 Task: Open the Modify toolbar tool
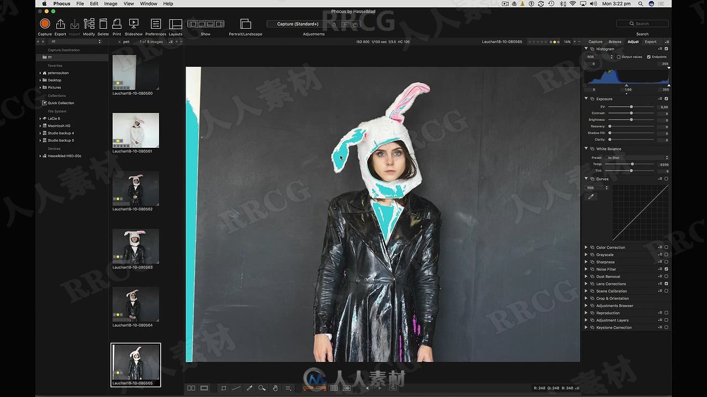(x=89, y=24)
